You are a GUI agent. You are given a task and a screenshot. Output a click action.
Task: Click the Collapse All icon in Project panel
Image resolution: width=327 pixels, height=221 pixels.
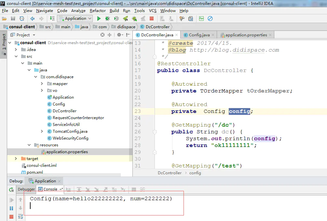click(109, 35)
